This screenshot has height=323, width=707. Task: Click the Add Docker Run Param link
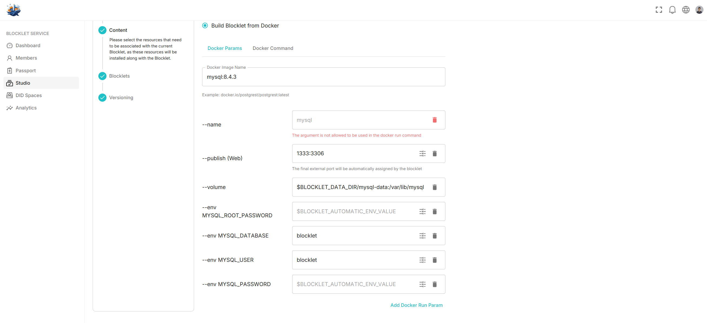[416, 305]
